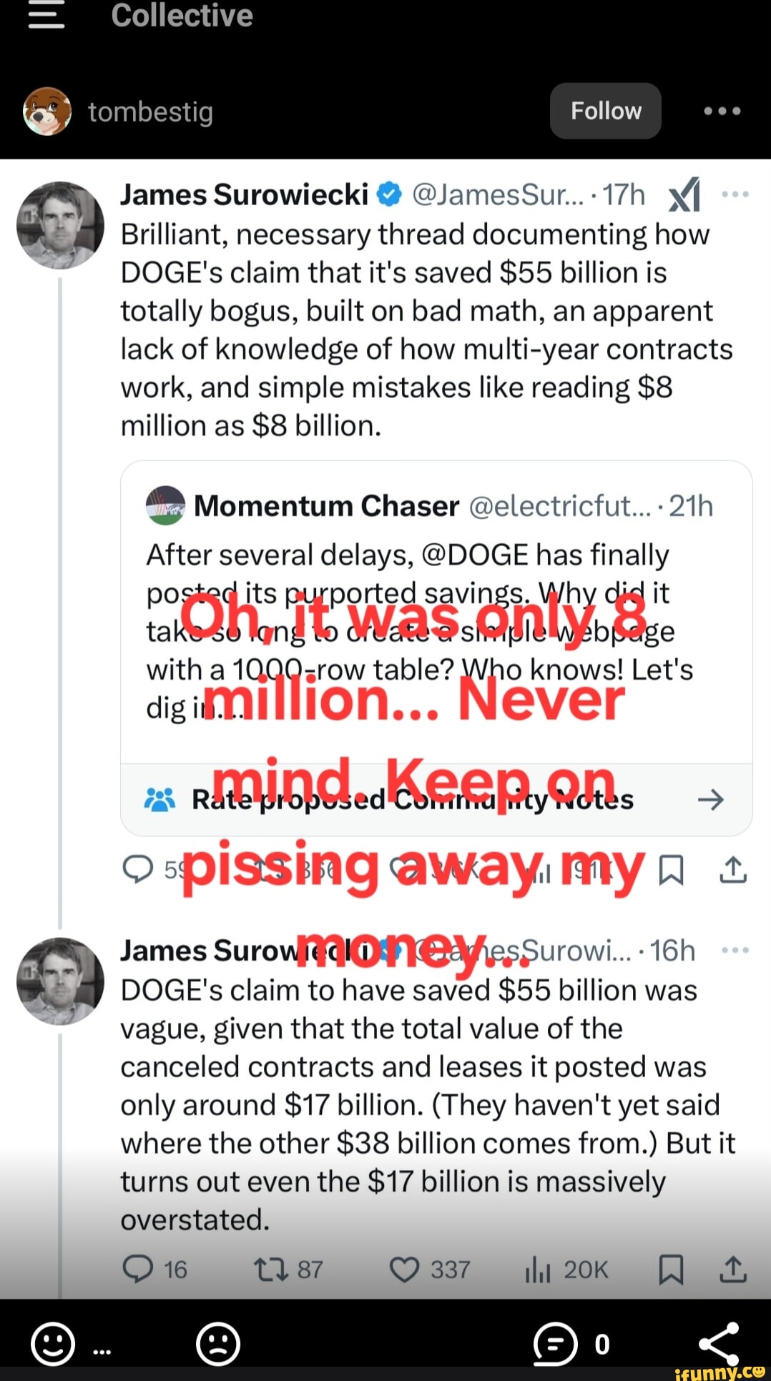Follow tombestig
Image resolution: width=771 pixels, height=1381 pixels.
click(605, 111)
